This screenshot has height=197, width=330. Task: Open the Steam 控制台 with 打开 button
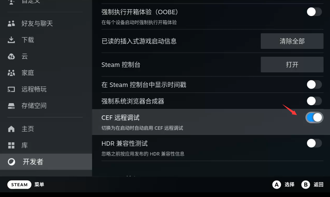292,64
